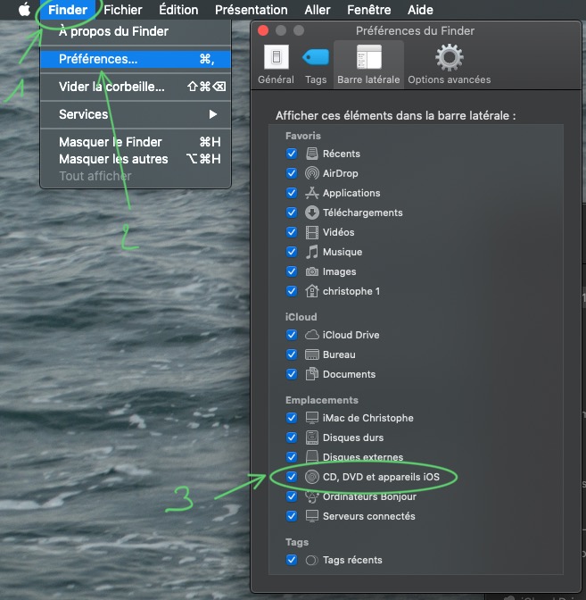This screenshot has height=600, width=586.
Task: Click the Images camera icon
Action: (x=312, y=271)
